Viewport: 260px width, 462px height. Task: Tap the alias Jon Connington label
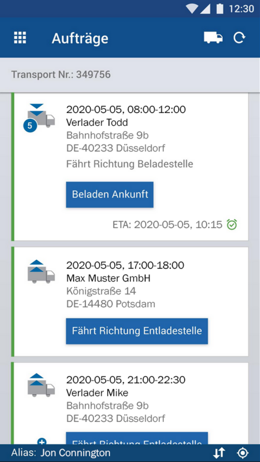(x=61, y=453)
